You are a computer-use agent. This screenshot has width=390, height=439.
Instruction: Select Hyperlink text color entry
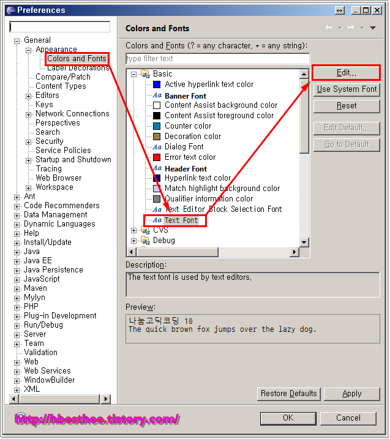coord(198,178)
